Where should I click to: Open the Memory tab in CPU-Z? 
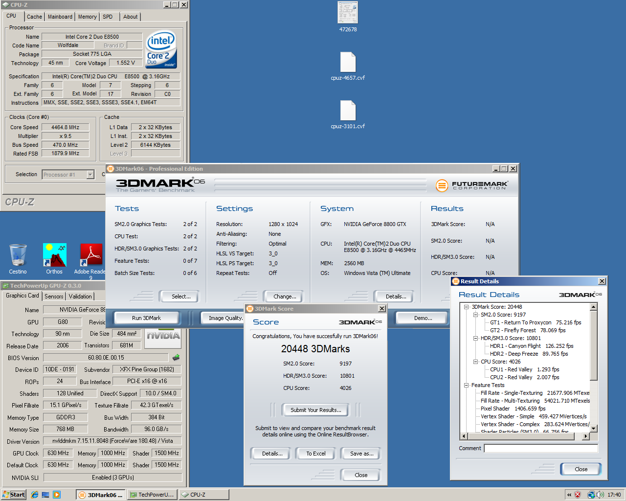coord(88,17)
